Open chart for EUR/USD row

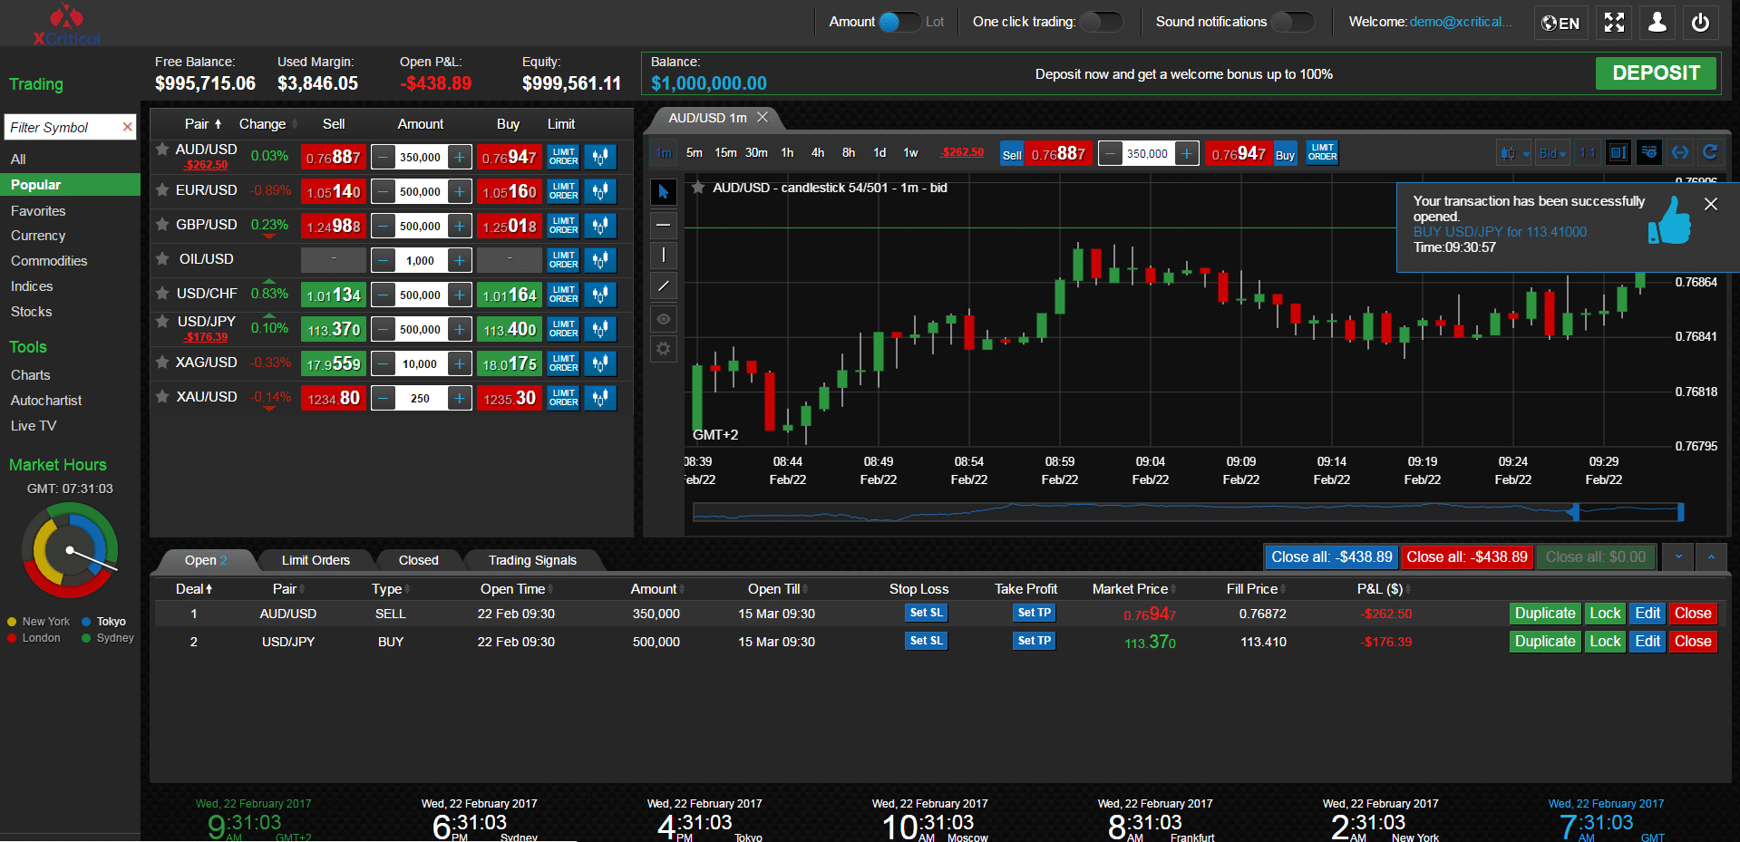pyautogui.click(x=600, y=191)
